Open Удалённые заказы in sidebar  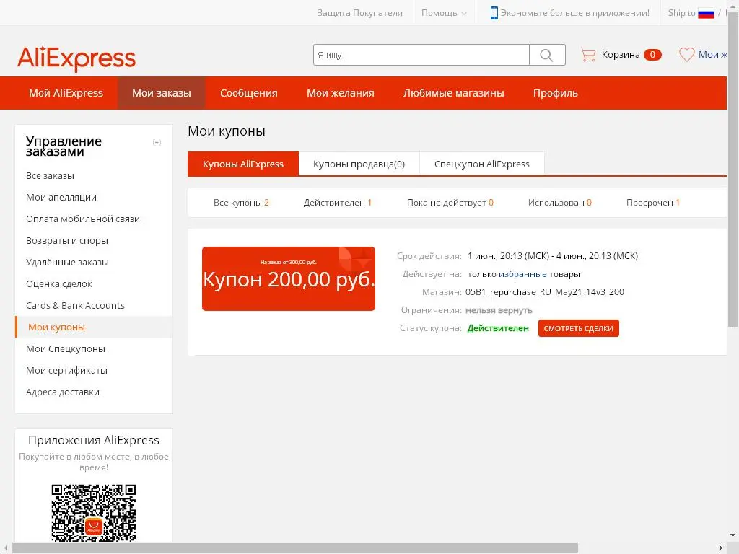(x=67, y=263)
